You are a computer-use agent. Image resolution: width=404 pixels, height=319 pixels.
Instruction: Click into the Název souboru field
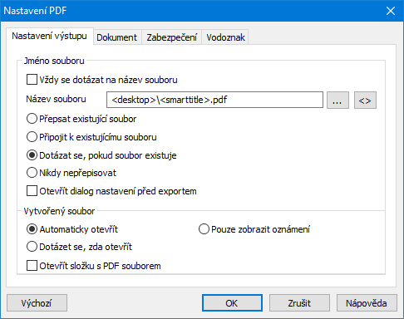pos(214,100)
